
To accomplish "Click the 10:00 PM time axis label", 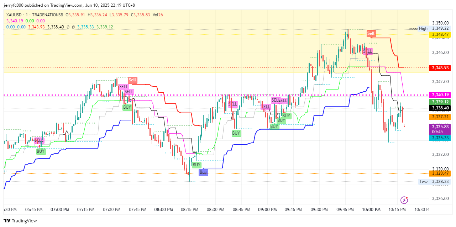I will point(371,210).
